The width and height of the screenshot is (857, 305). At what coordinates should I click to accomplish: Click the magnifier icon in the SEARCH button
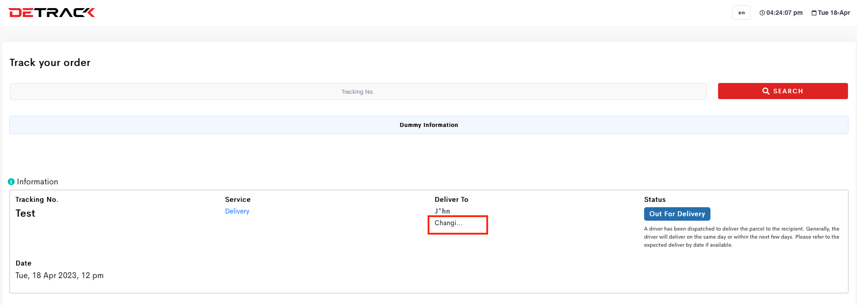[x=766, y=91]
